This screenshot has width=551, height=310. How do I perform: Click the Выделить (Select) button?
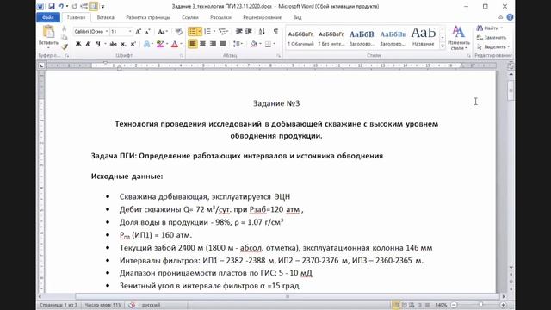[493, 46]
